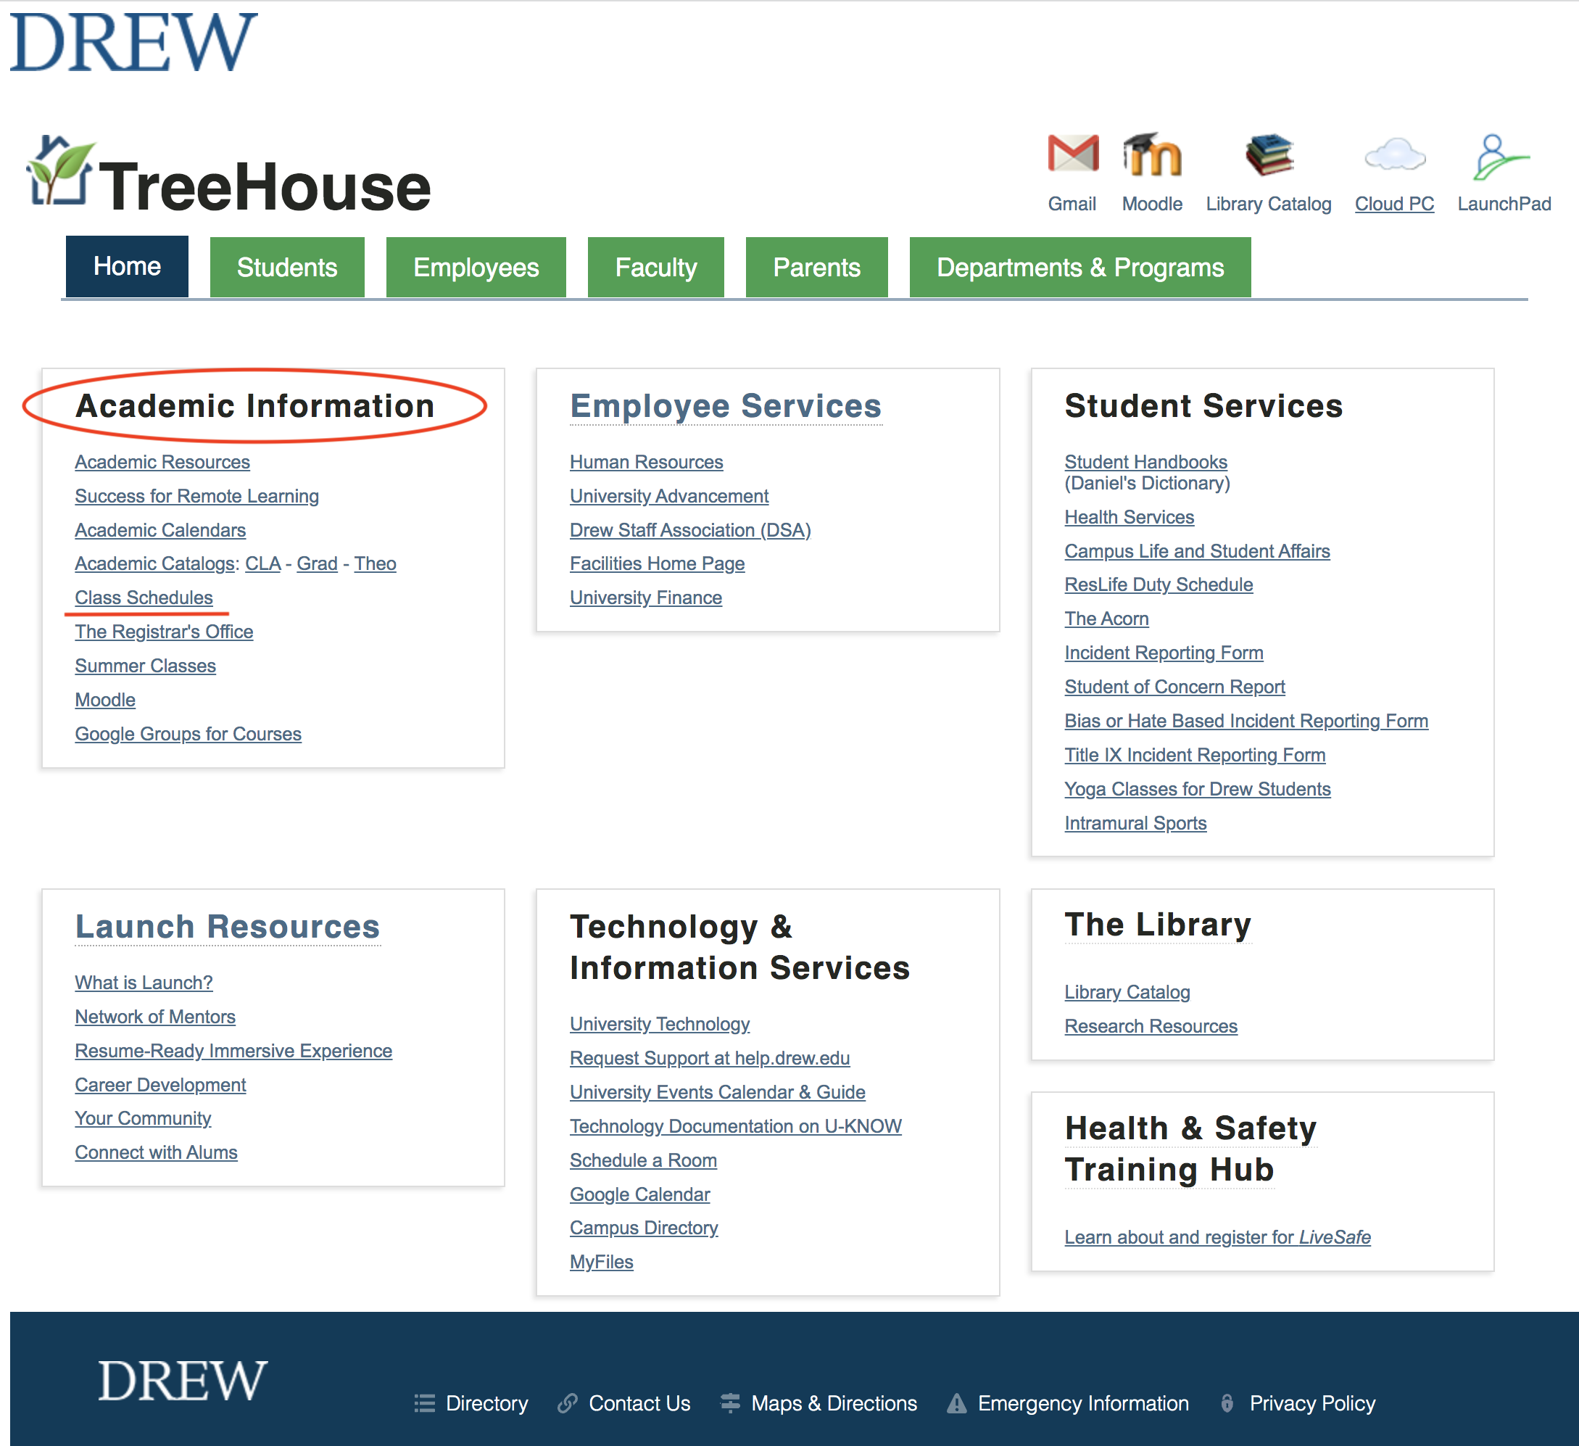1579x1446 pixels.
Task: Click the Human Resources link
Action: click(x=646, y=462)
